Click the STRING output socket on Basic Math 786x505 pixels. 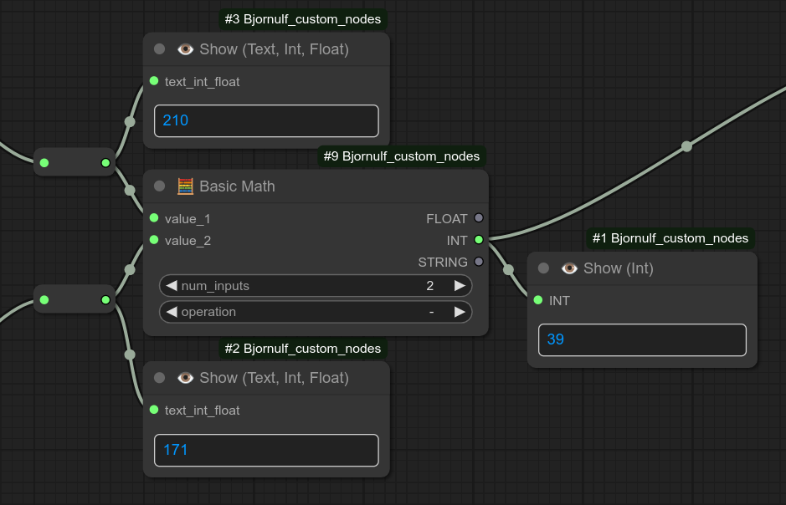click(x=479, y=262)
